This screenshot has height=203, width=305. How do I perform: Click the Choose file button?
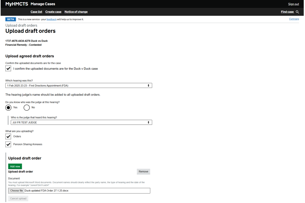tap(17, 191)
